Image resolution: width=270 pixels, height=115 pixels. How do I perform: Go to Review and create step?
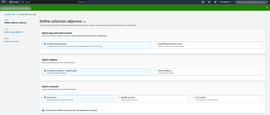click(12, 41)
